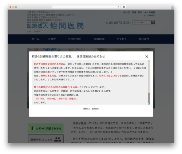182x154 pixels.
Task: Click popup scrollbar up arrow
Action: coord(149,61)
